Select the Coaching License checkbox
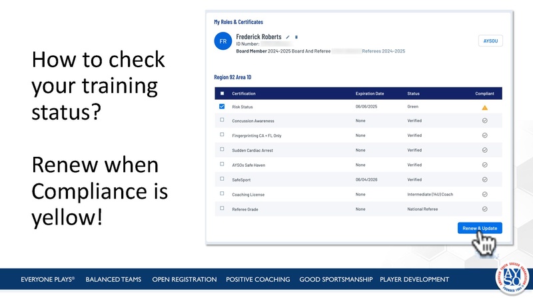The image size is (533, 299). tap(222, 193)
